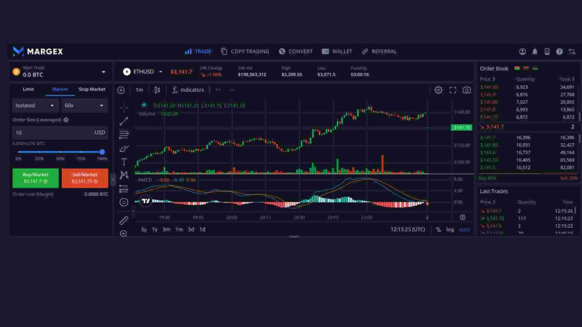Click the mobile app icon in header
This screenshot has width=582, height=327.
click(x=547, y=52)
